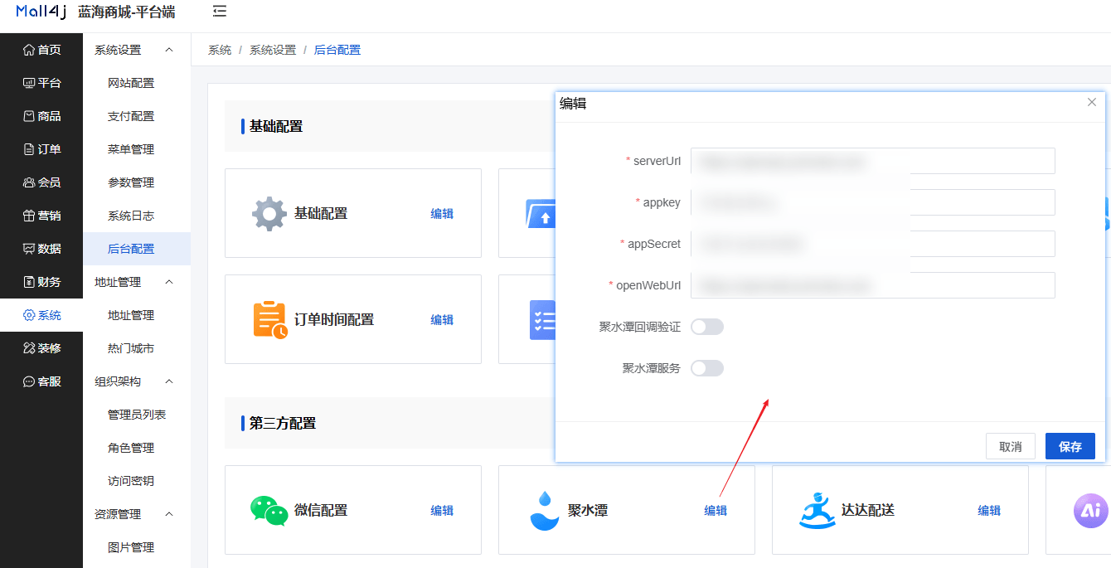Click the 后台配置 breadcrumb text

pyautogui.click(x=337, y=50)
